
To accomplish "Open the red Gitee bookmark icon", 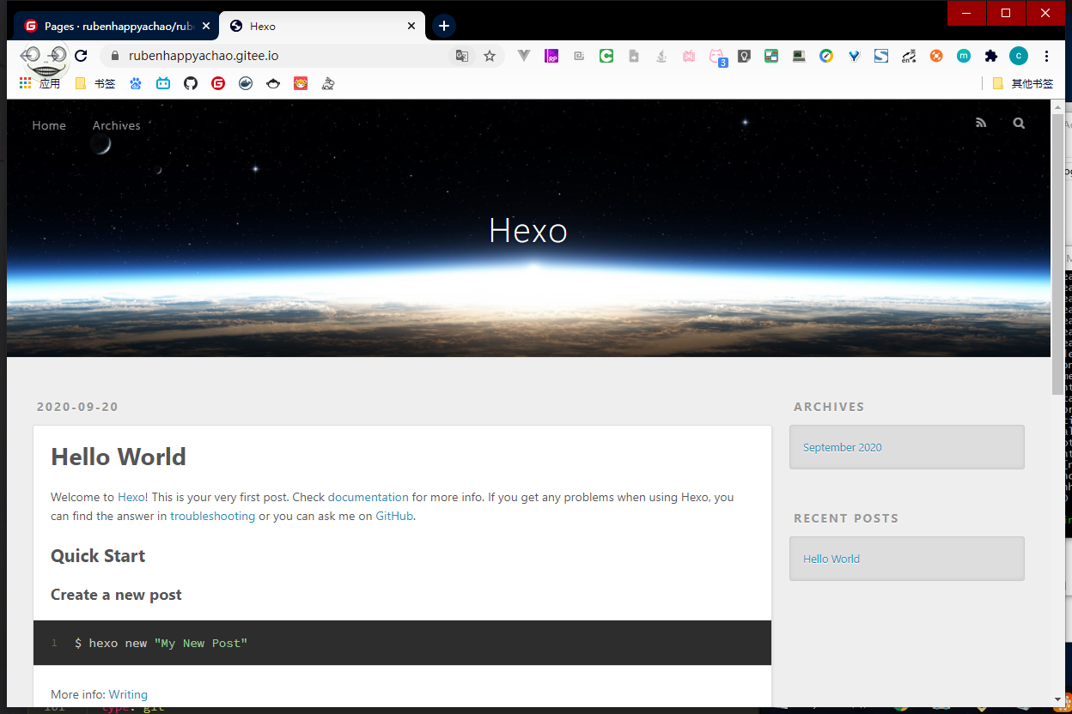I will [x=218, y=83].
